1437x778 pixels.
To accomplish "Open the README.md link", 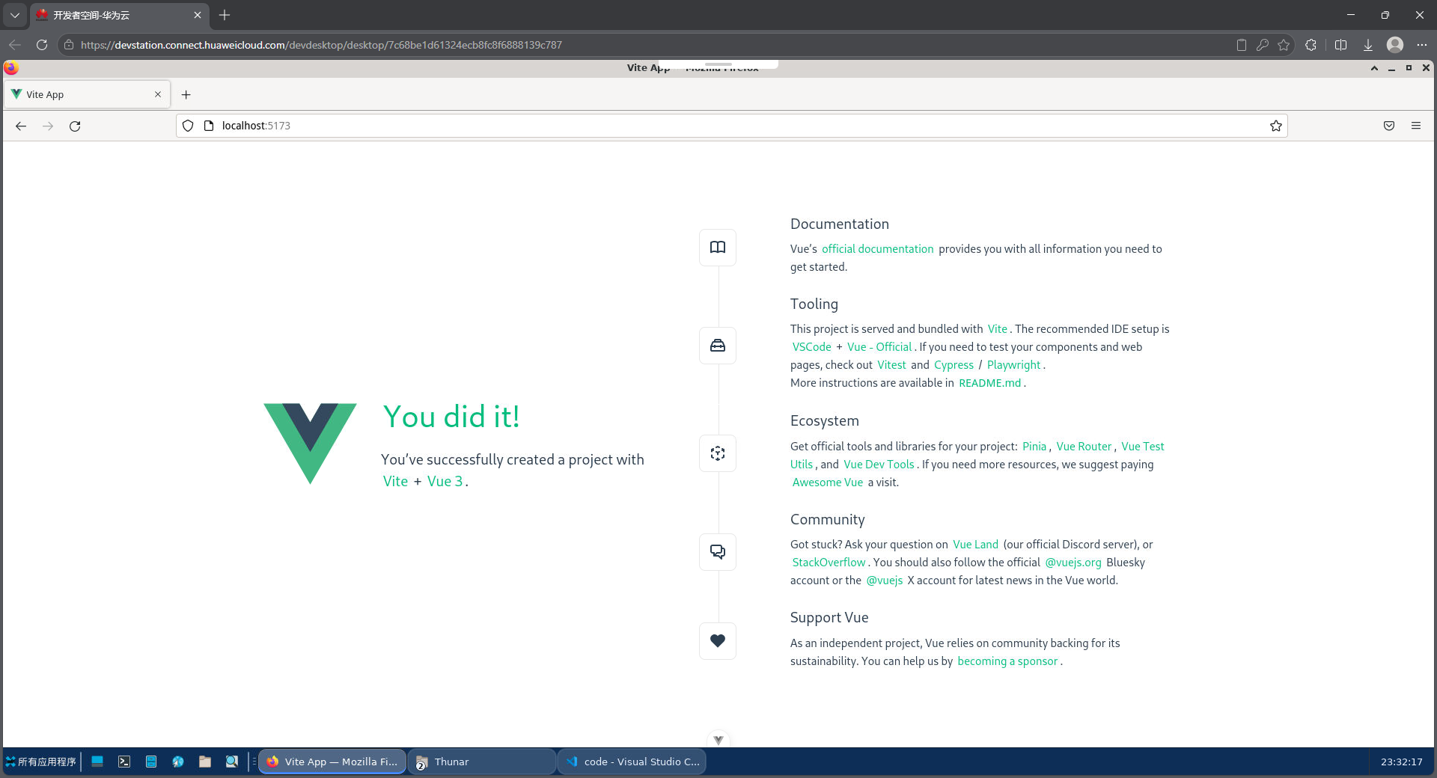I will [989, 383].
